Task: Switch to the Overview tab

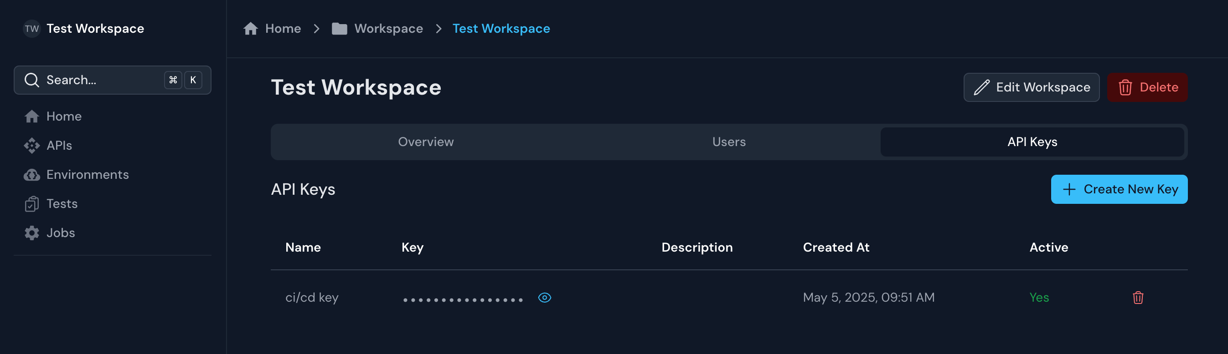Action: click(x=426, y=142)
